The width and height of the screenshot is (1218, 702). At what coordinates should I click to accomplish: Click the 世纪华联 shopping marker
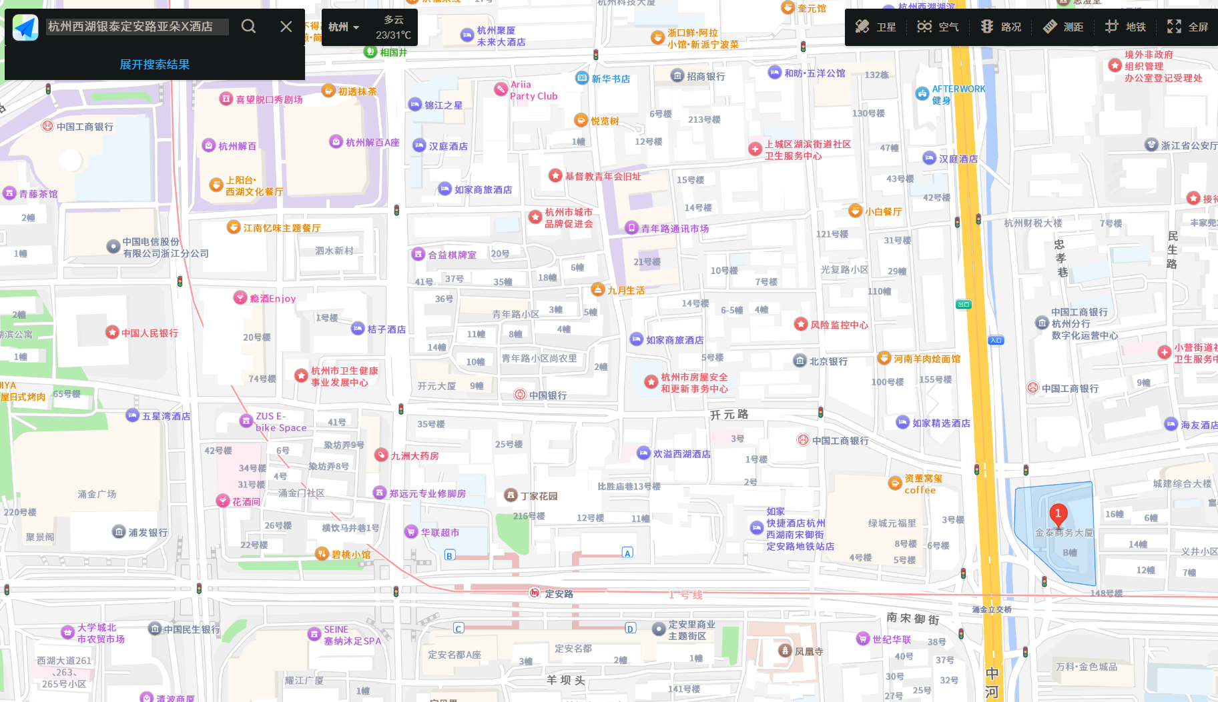[863, 639]
